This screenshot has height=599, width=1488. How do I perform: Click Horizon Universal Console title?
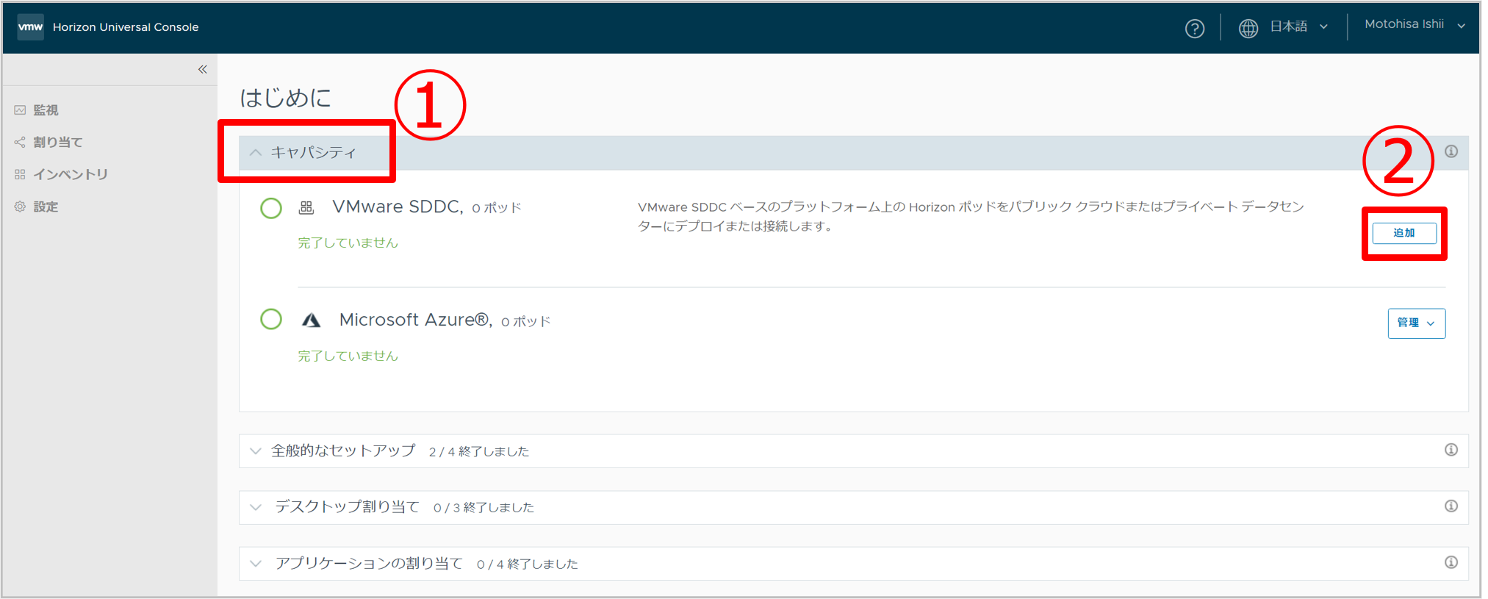[126, 27]
